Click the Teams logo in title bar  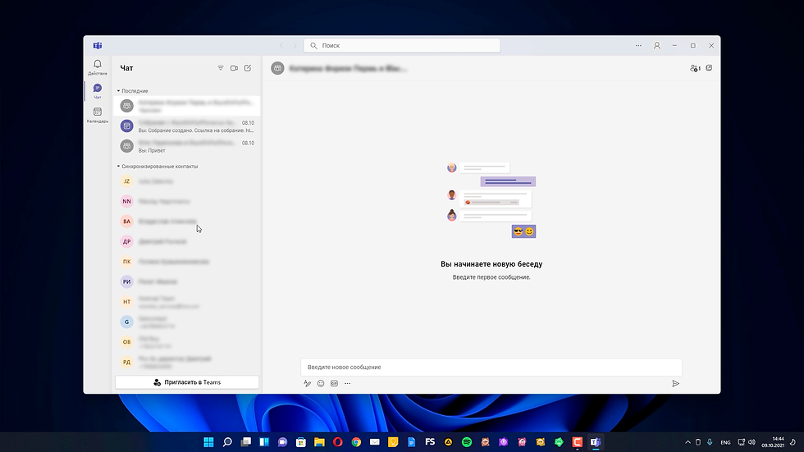click(x=98, y=46)
